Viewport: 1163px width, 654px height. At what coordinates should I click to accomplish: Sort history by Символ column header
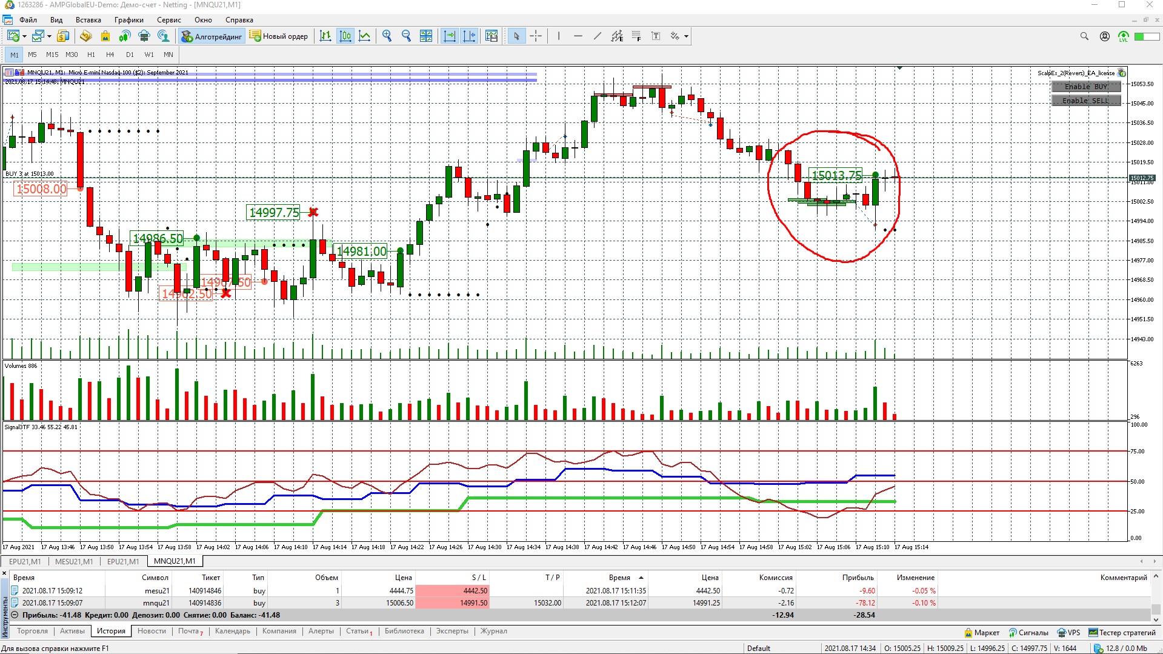point(155,578)
